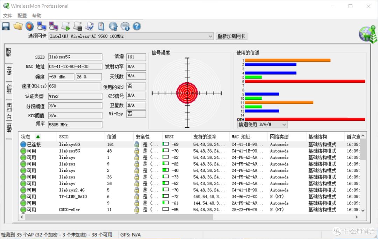Click the 重新加载网卡 button
This screenshot has height=239, width=378.
231,36
